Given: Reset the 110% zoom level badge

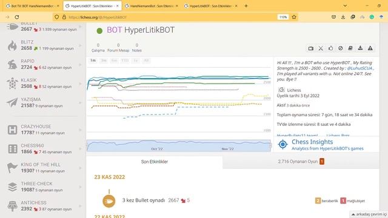Looking at the screenshot, I should point(283,17).
